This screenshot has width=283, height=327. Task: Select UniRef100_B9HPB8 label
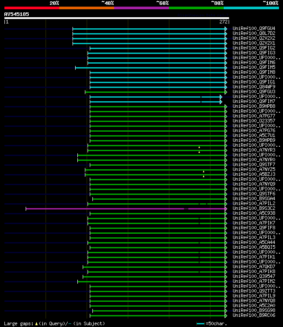(x=254, y=106)
